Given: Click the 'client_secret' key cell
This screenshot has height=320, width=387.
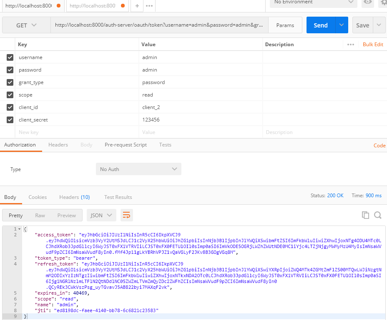Looking at the screenshot, I should pyautogui.click(x=77, y=120).
